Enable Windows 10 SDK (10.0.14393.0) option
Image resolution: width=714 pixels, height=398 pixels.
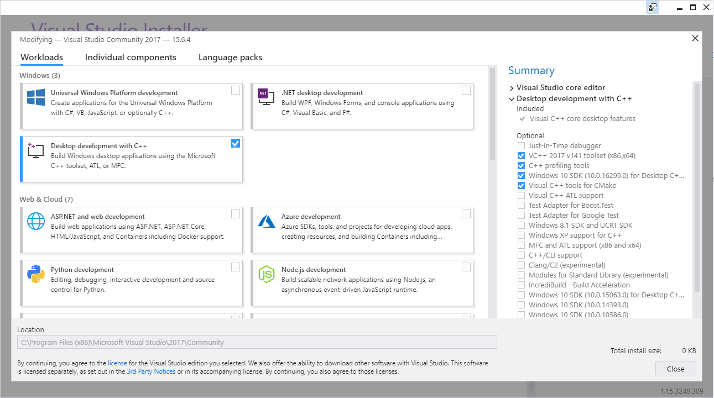(x=521, y=305)
